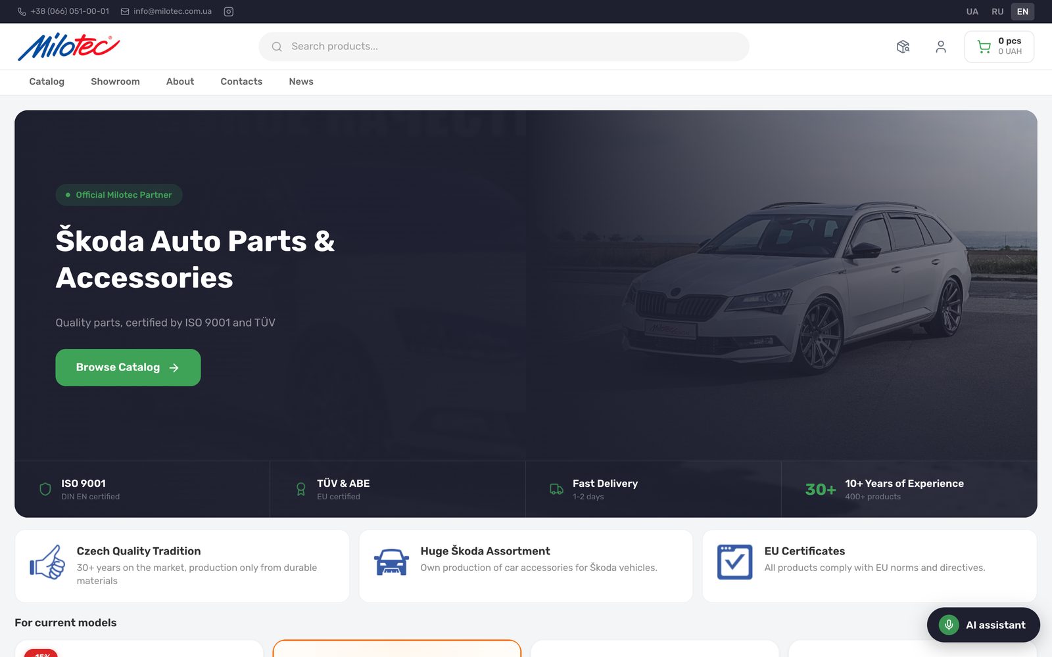Click 'Quality parts, certified by ISO 9001 and TÜV'
Viewport: 1052px width, 657px height.
pyautogui.click(x=165, y=323)
